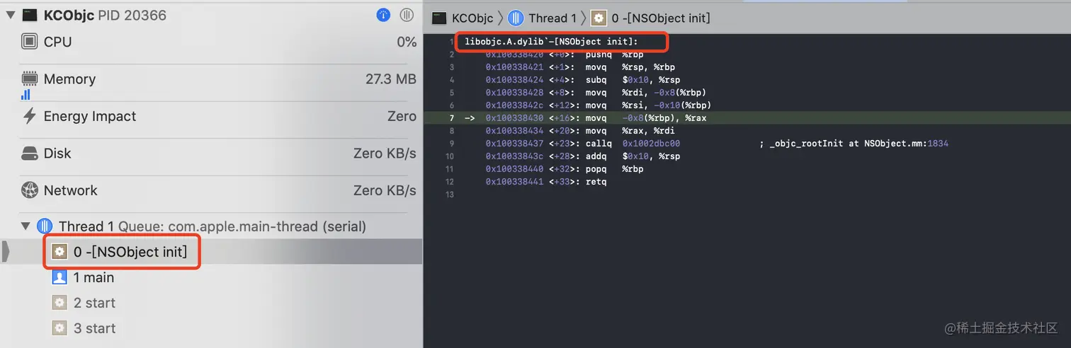Select Thread 1 com.apple.main-thread queue row label

(212, 226)
